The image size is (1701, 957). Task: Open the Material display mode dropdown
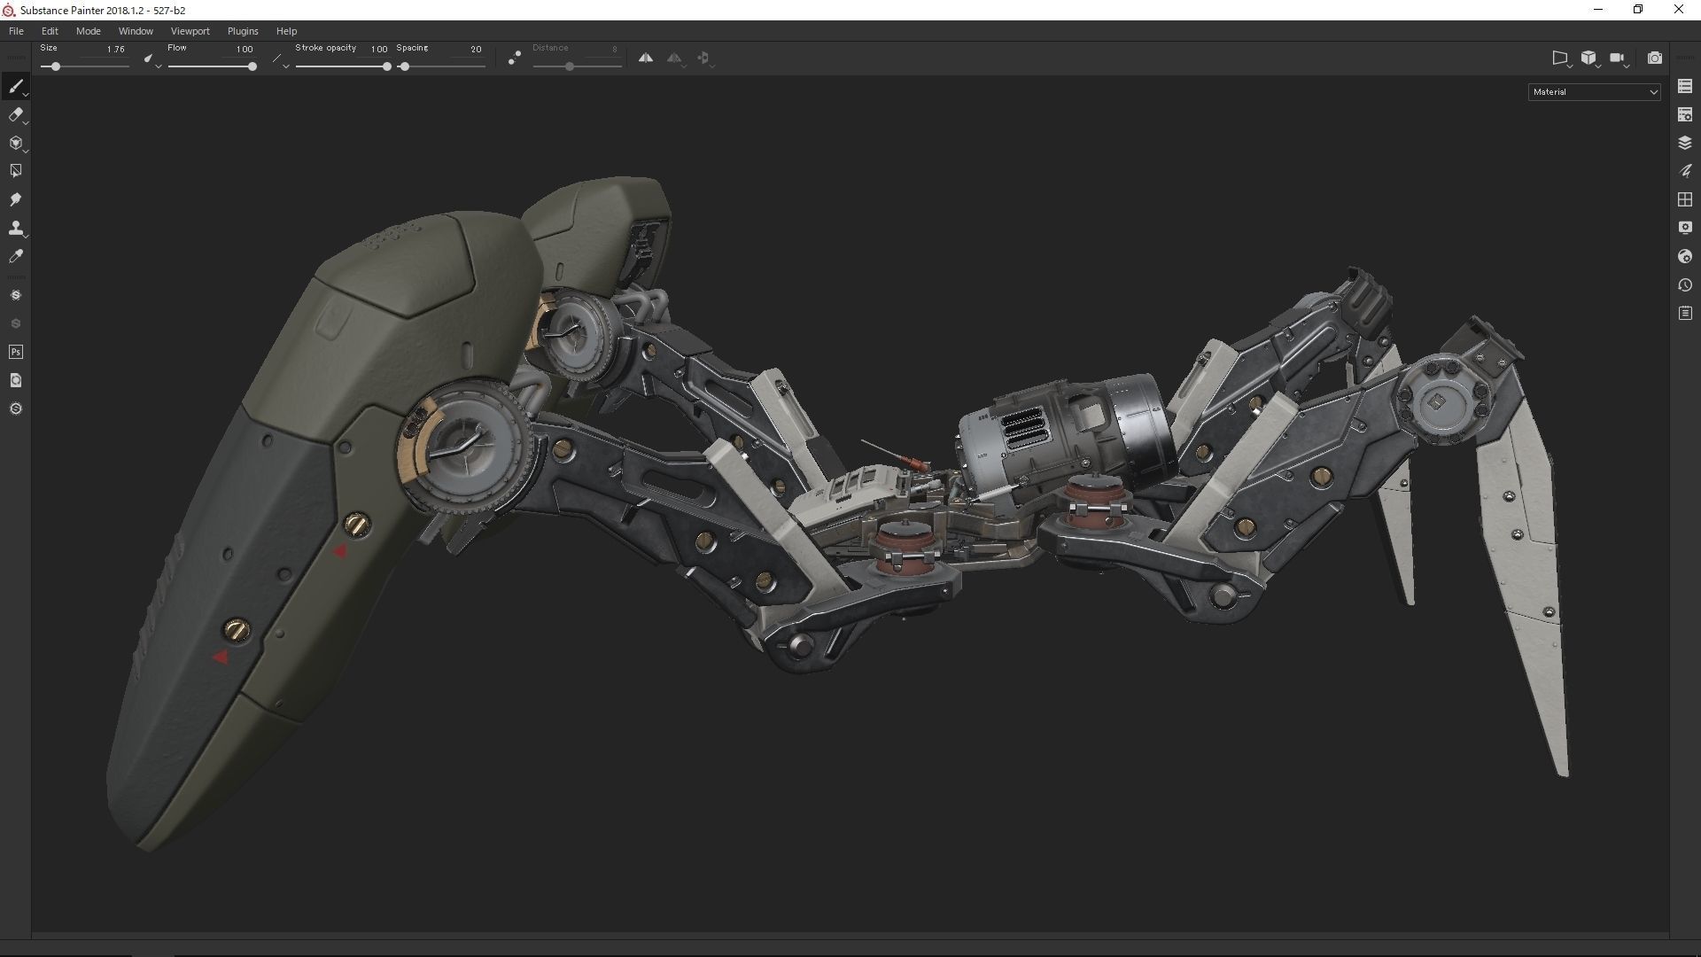pyautogui.click(x=1594, y=91)
